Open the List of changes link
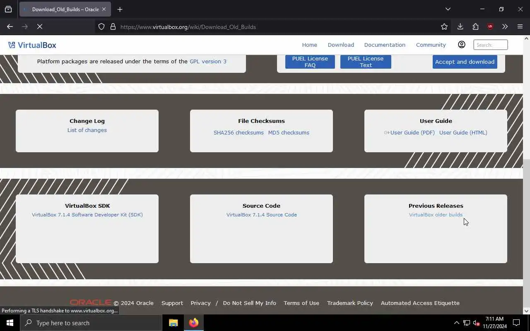The image size is (530, 331). (x=87, y=130)
